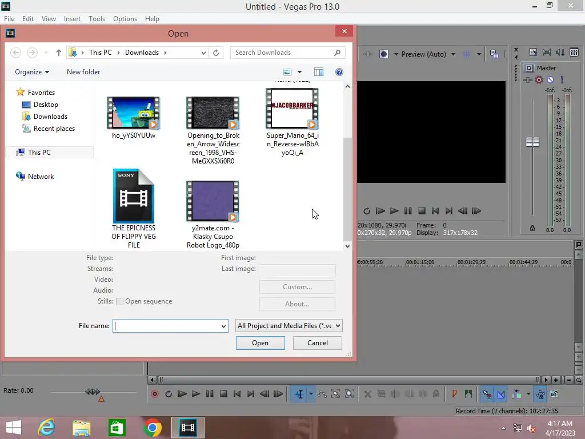Click the Insert Marker flag icon

coord(454,394)
